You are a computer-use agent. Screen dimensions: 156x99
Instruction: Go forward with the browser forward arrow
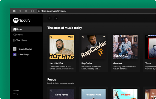26,11
